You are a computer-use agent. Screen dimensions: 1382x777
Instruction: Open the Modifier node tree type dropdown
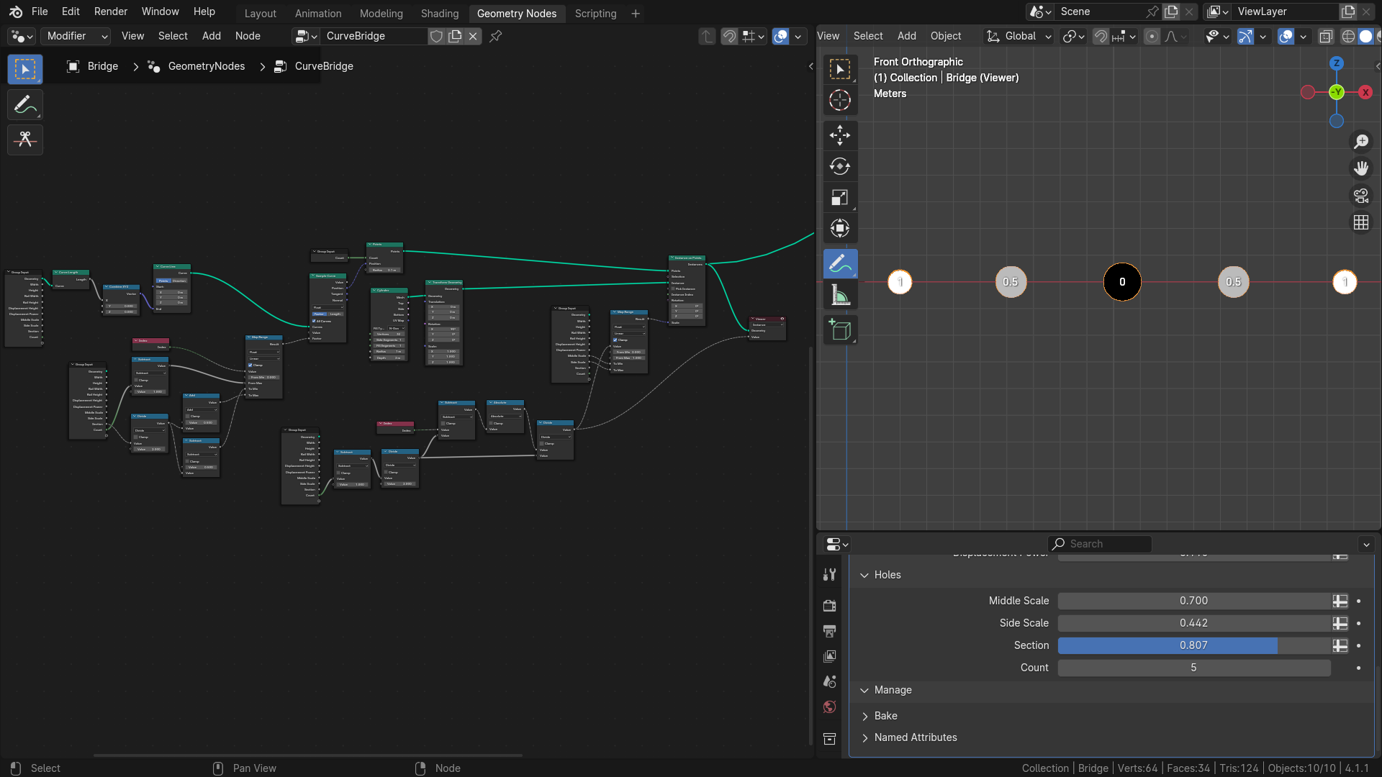pyautogui.click(x=76, y=36)
